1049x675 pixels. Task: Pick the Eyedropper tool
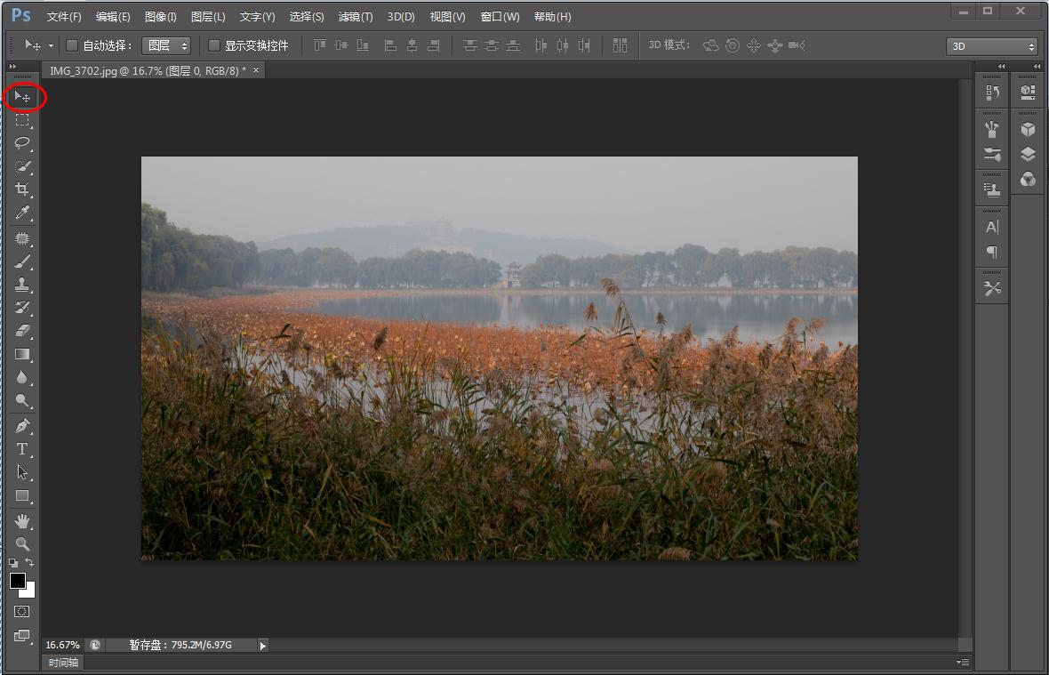point(23,213)
